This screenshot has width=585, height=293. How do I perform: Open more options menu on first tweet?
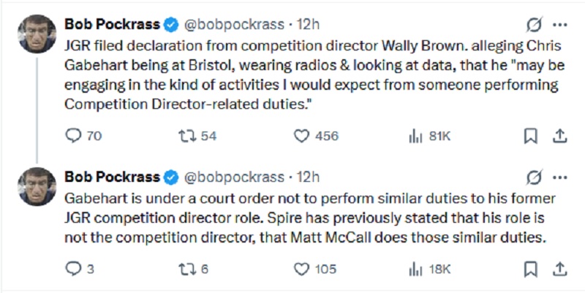coord(560,24)
